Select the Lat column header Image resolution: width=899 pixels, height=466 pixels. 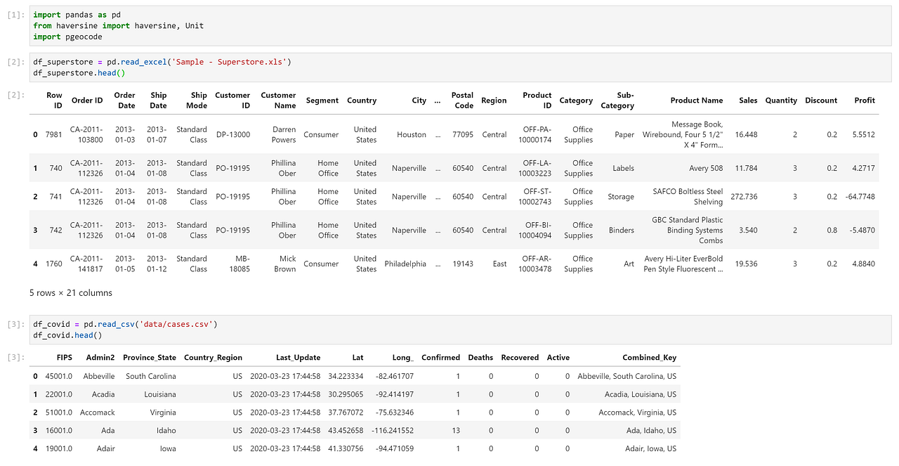click(x=357, y=358)
